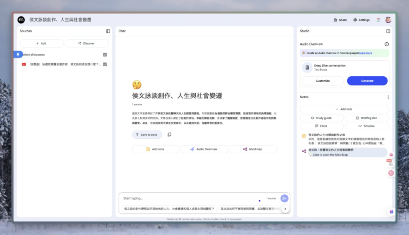Open the note 侯文詠的人生抉擇與創作之旅
The height and width of the screenshot is (235, 409).
coord(344,139)
